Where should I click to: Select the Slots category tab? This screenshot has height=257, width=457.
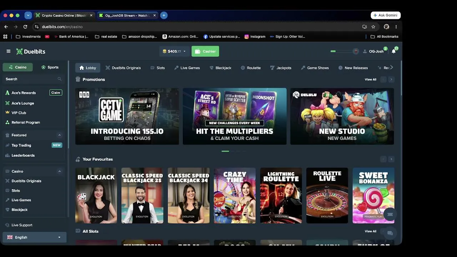157,68
